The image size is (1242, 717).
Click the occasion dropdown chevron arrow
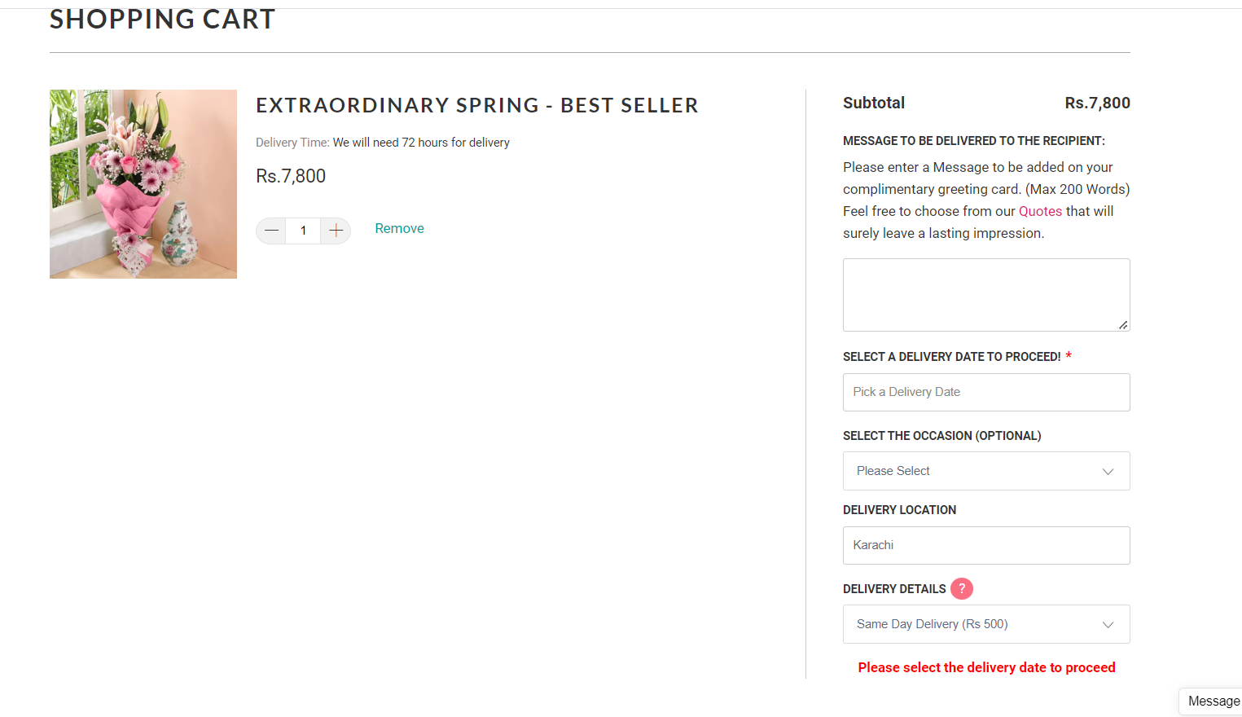pyautogui.click(x=1108, y=472)
